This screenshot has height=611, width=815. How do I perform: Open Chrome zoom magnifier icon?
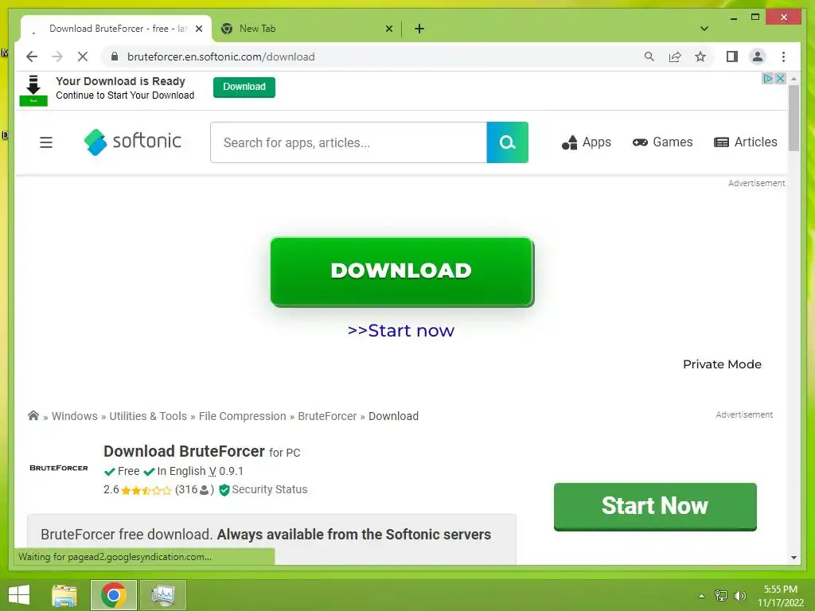(x=649, y=56)
